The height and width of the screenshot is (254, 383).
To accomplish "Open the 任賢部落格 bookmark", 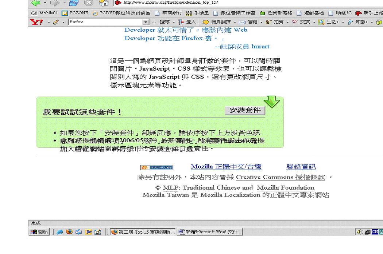I will click(x=276, y=13).
